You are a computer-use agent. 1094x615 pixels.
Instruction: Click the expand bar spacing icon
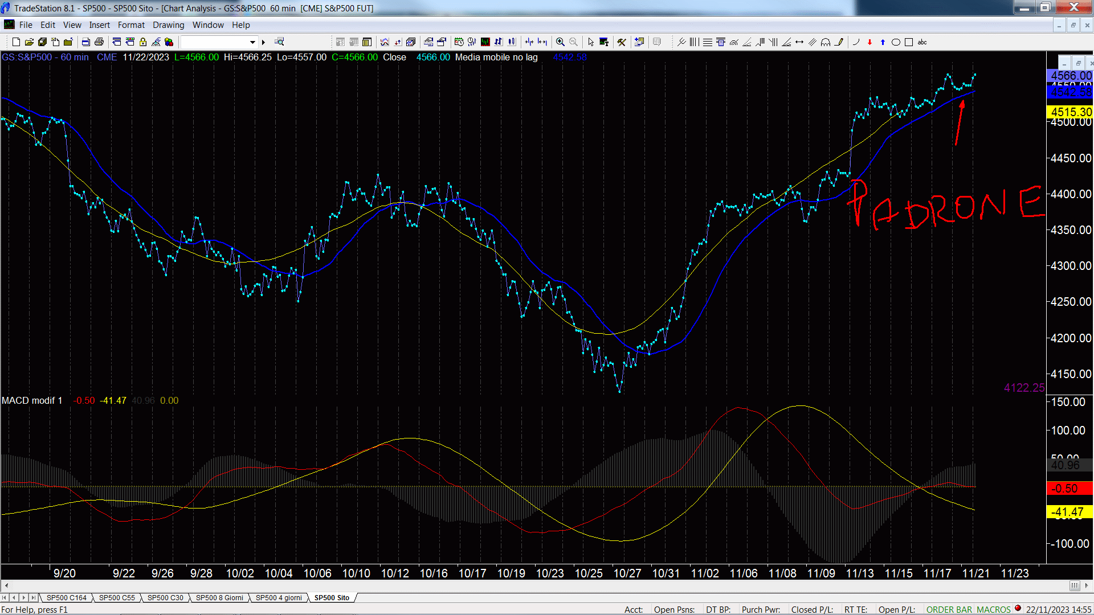coord(542,42)
